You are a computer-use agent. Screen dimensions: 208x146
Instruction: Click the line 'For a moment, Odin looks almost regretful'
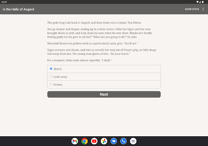(79, 60)
